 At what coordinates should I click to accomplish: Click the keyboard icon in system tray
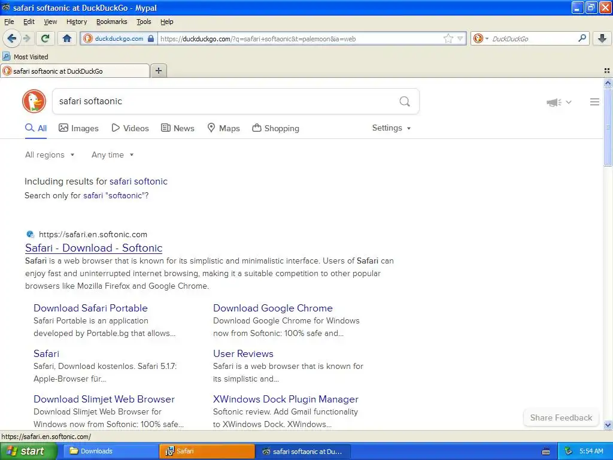[546, 452]
